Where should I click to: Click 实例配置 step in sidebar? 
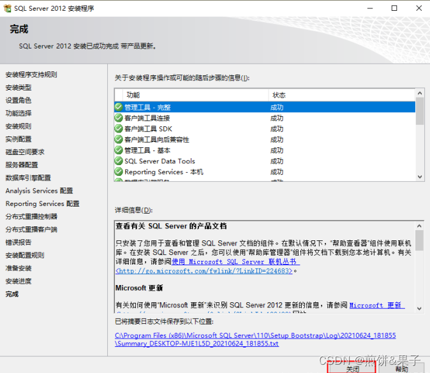coord(19,139)
